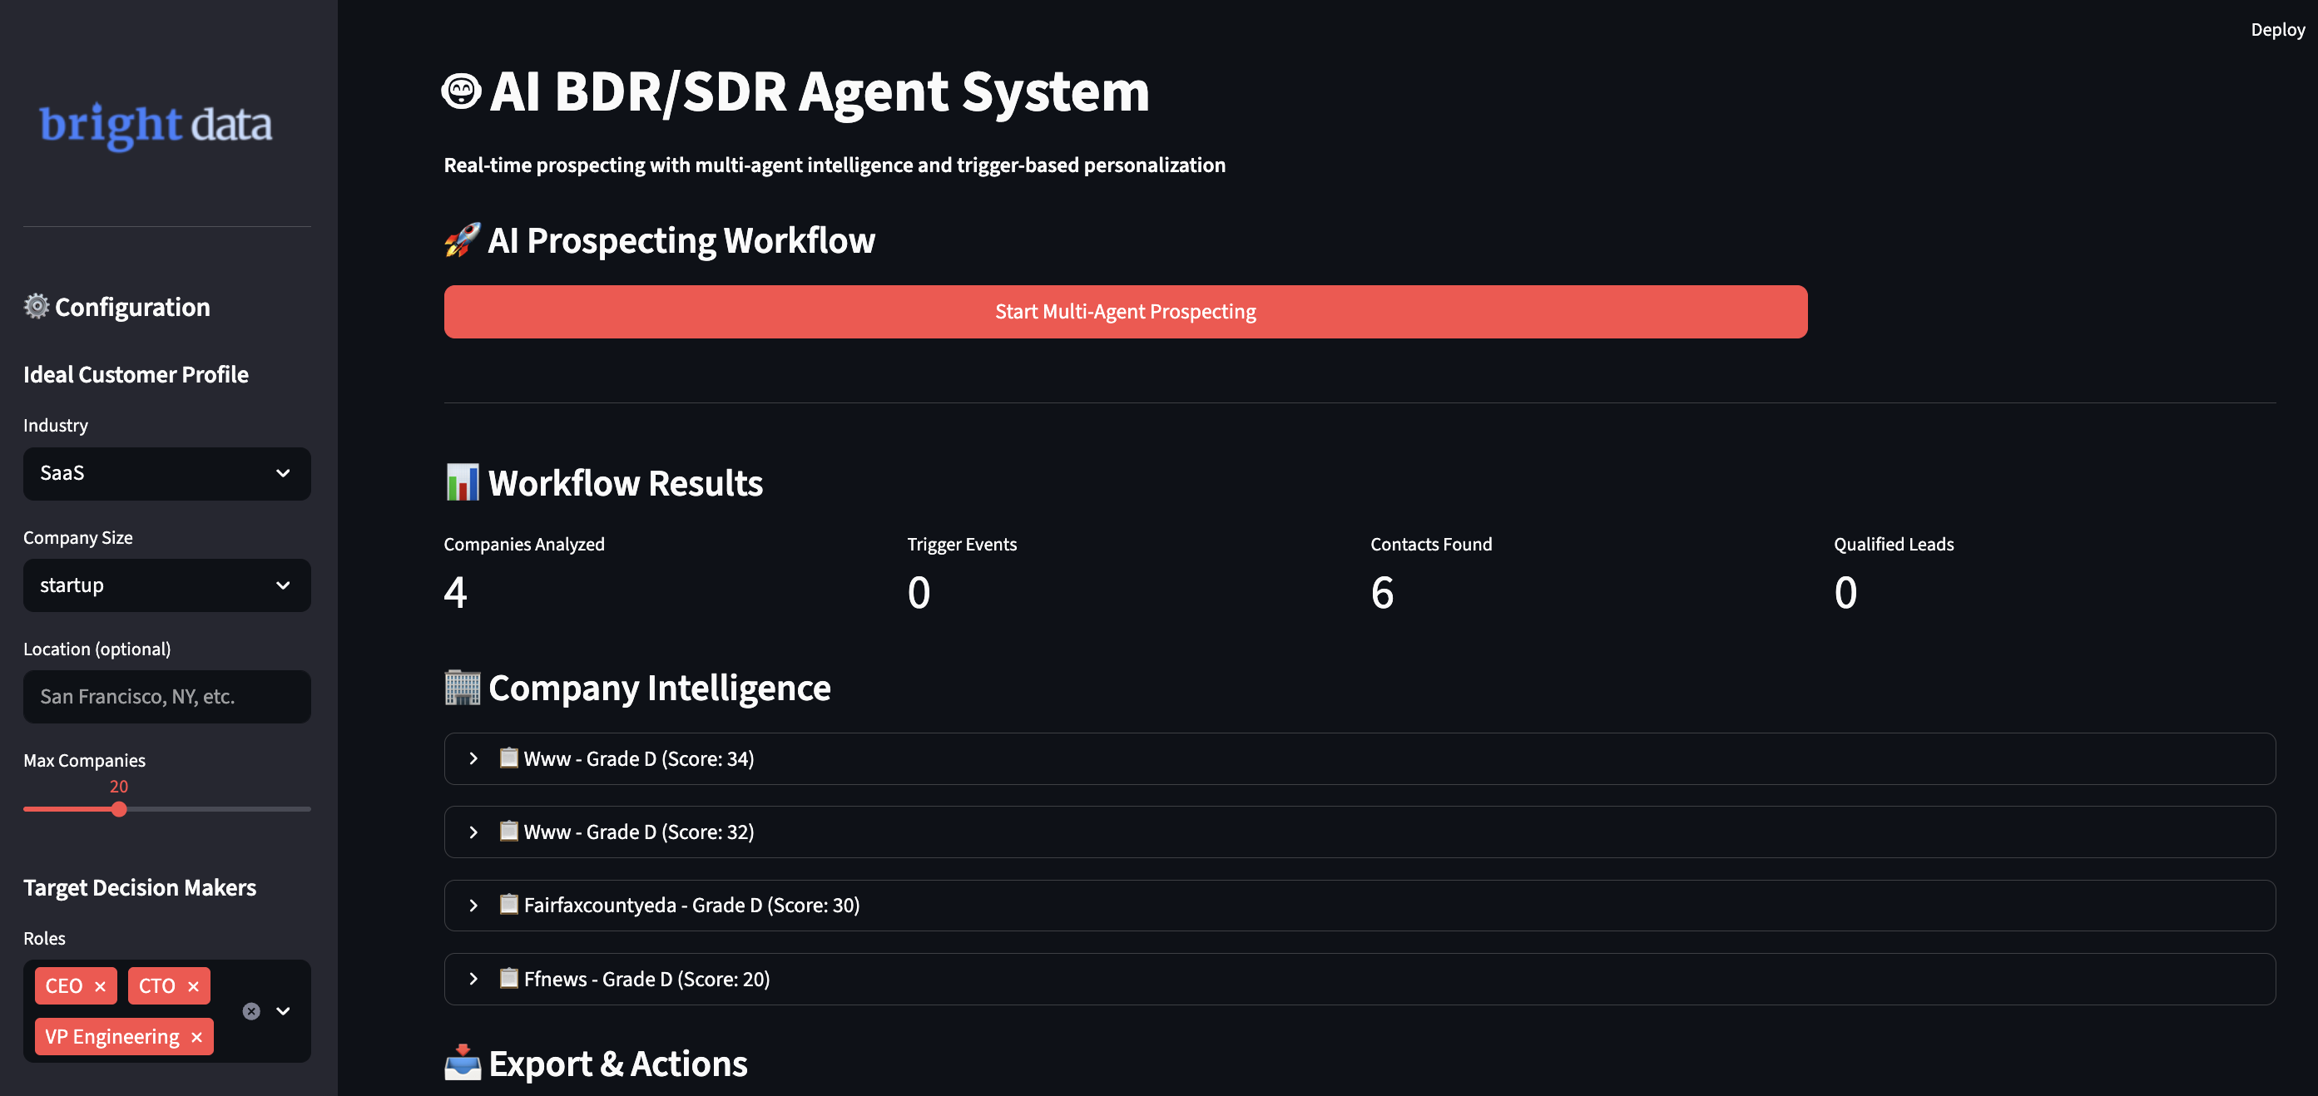Remove the CEO role tag
Image resolution: width=2318 pixels, height=1096 pixels.
(101, 985)
